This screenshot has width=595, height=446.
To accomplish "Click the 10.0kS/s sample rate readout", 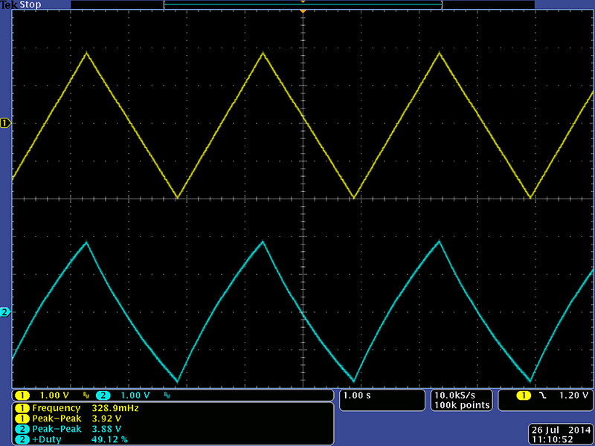I will [x=461, y=395].
